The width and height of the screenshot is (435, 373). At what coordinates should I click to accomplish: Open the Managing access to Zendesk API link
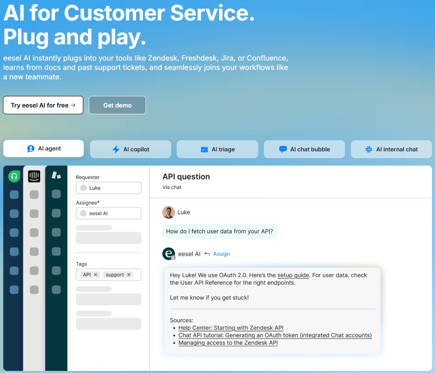pos(228,343)
